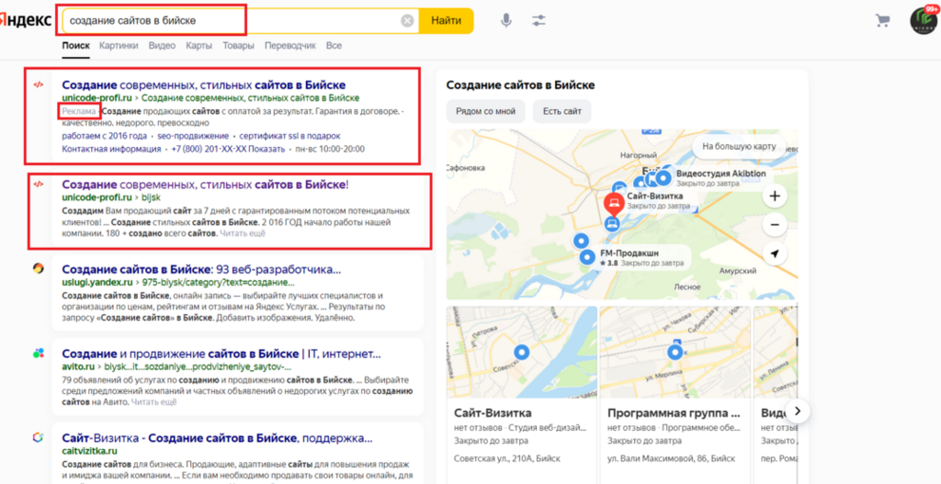Screen dimensions: 941x484
Task: Open the user profile avatar
Action: [x=924, y=21]
